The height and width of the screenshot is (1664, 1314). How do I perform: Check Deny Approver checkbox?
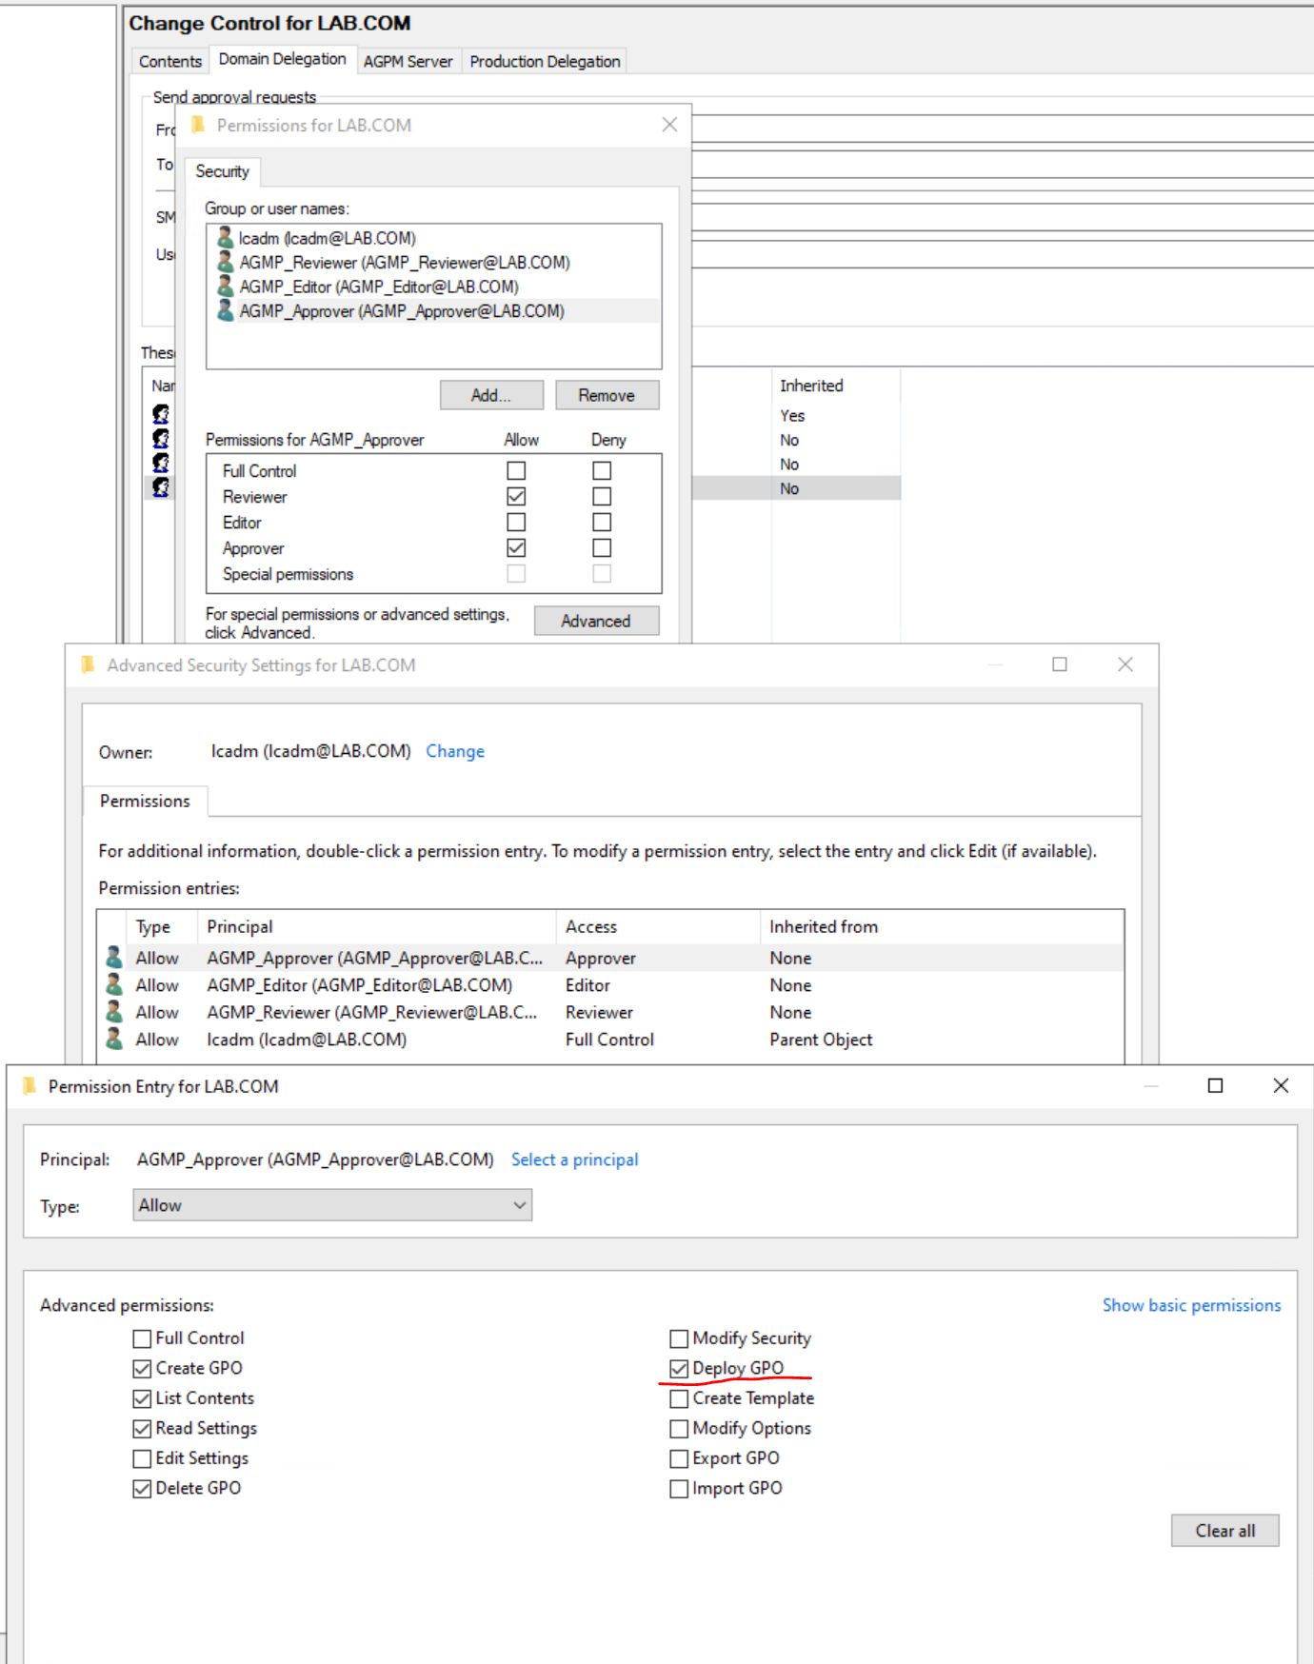coord(602,547)
